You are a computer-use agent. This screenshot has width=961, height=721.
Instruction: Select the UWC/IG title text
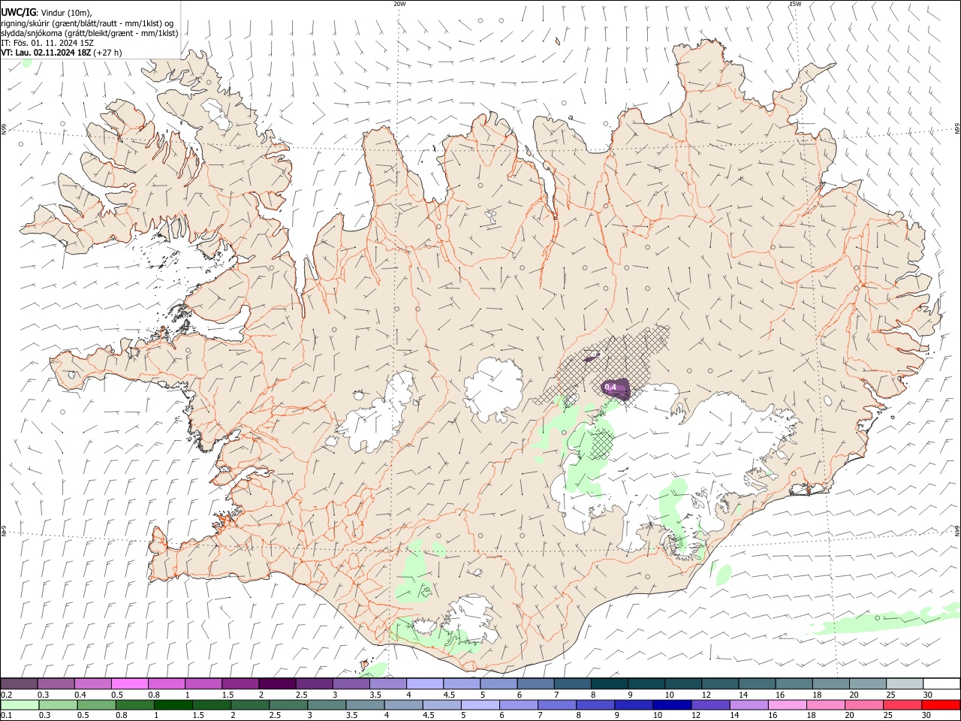click(18, 12)
